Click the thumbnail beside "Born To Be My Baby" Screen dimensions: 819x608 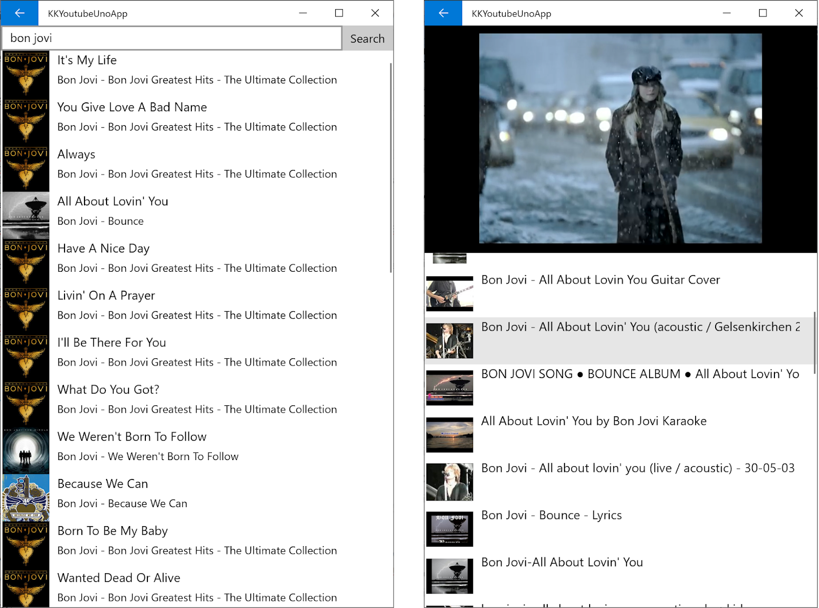pyautogui.click(x=26, y=545)
